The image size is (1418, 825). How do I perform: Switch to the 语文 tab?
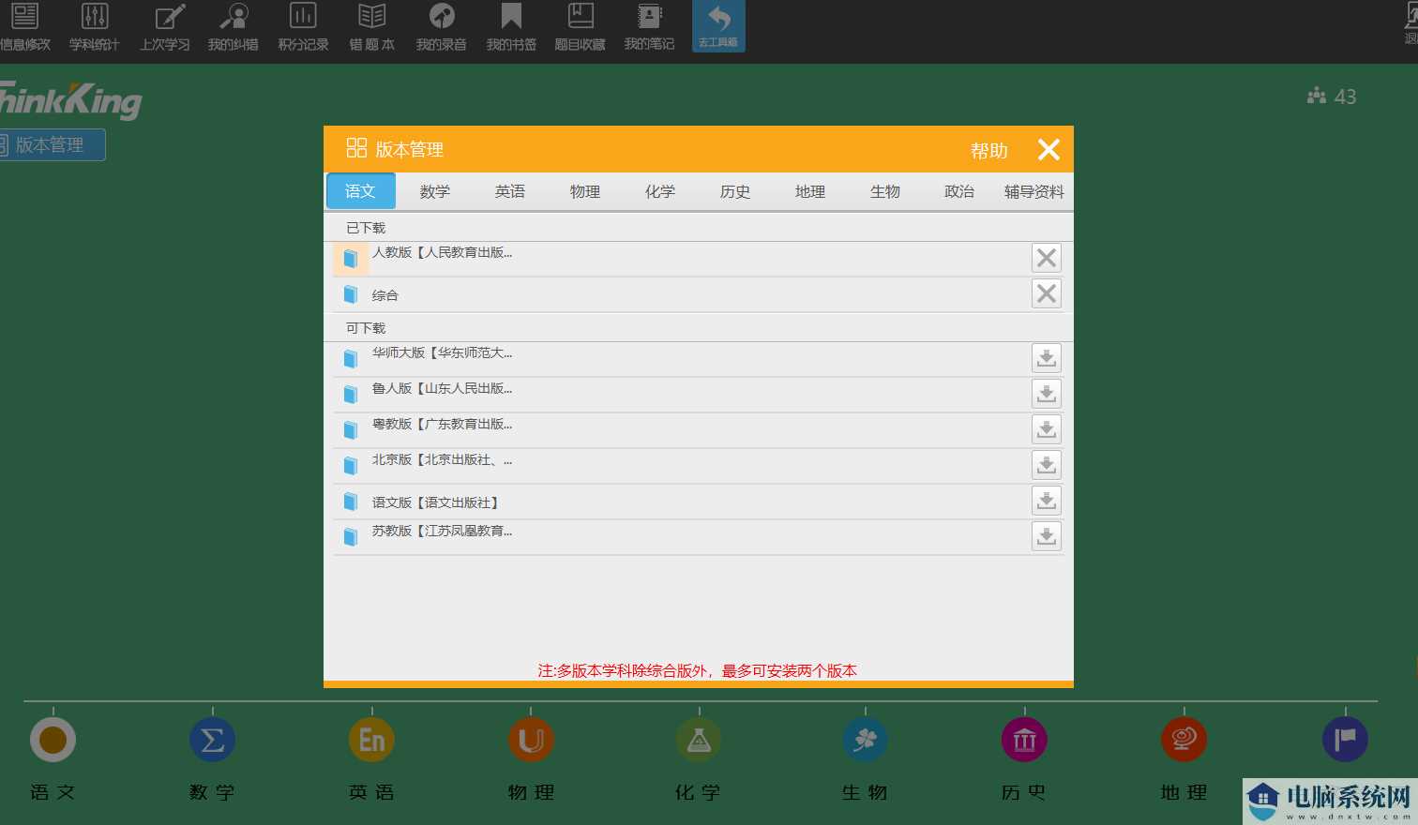[x=360, y=191]
